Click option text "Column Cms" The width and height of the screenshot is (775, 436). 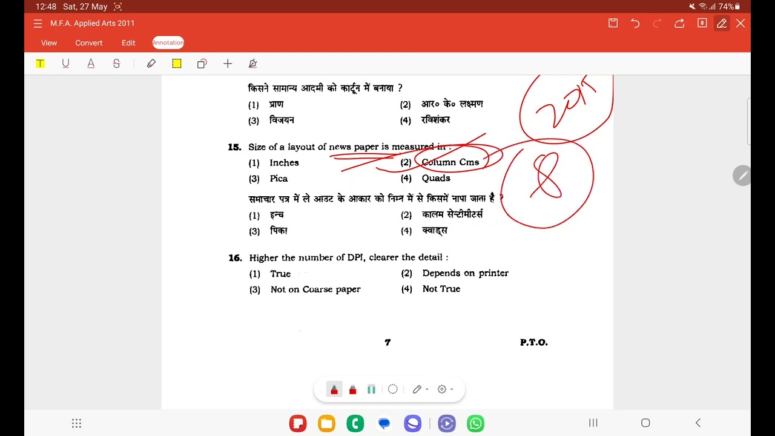tap(450, 162)
